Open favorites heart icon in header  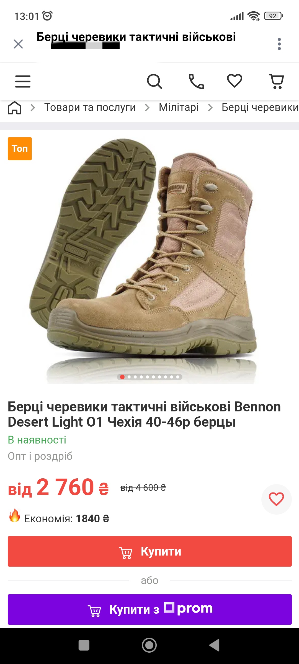234,81
